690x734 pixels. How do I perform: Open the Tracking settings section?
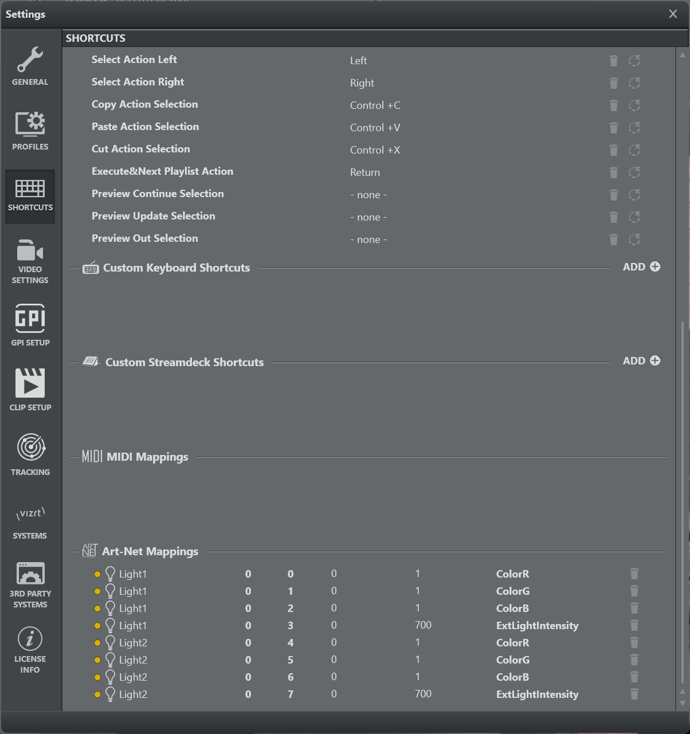[30, 454]
